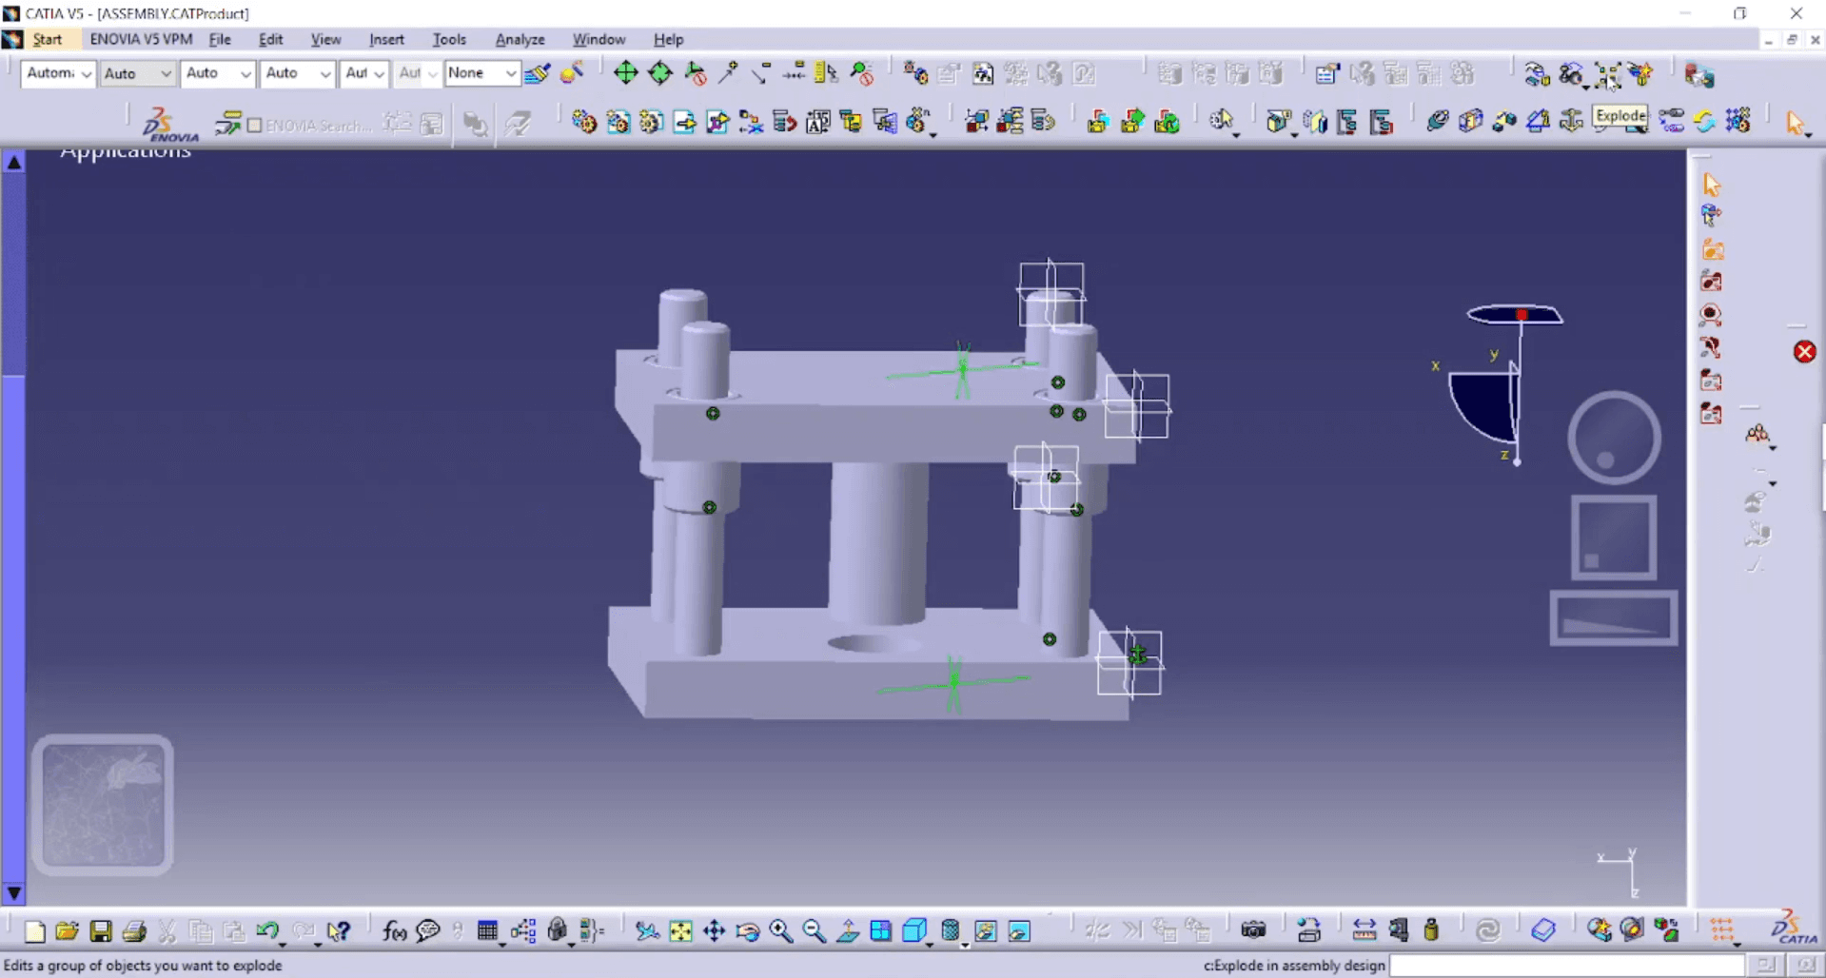Select the Pan tool from the bottom toolbar

(x=715, y=930)
